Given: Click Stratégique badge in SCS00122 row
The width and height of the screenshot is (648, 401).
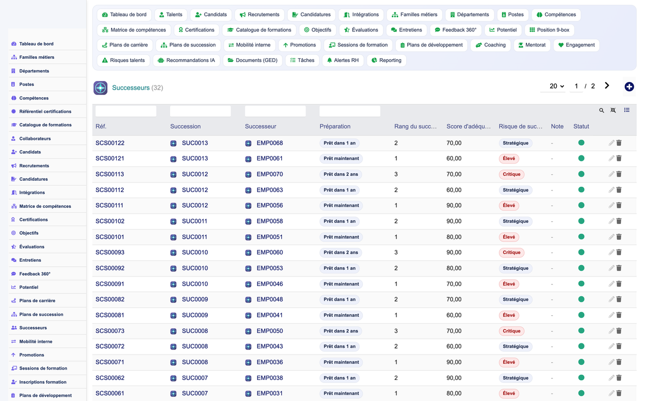Looking at the screenshot, I should coord(516,143).
